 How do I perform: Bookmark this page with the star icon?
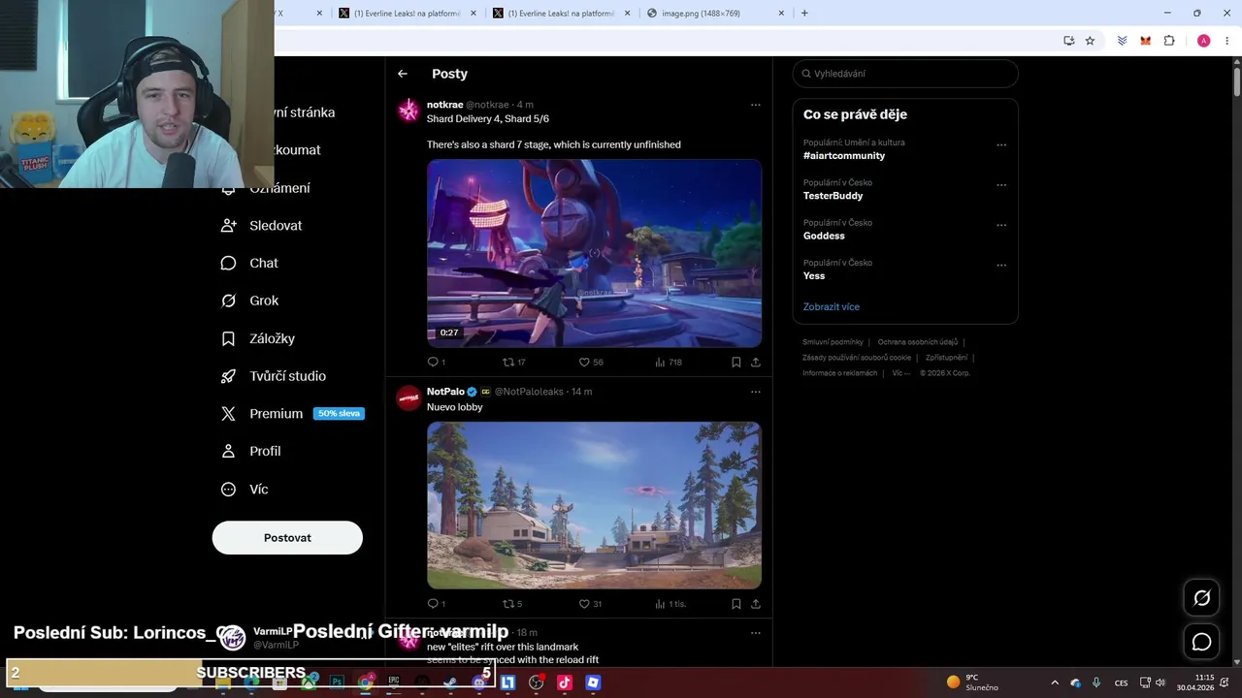(1090, 41)
